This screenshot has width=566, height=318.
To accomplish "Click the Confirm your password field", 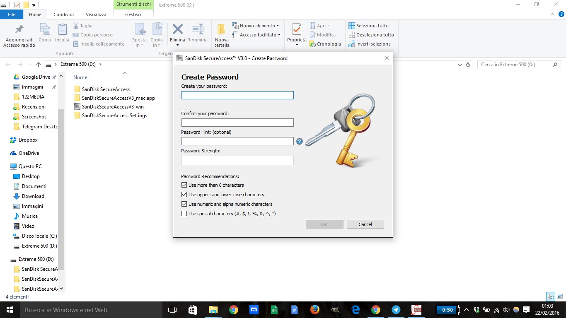I will coord(237,123).
